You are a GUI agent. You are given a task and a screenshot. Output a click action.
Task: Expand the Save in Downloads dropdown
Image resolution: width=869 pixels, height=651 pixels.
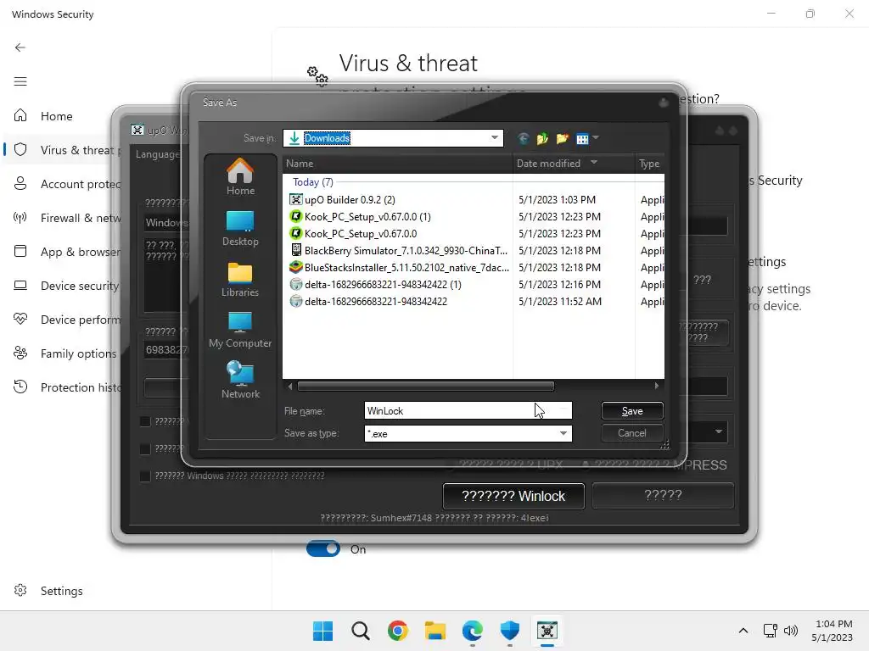tap(495, 138)
